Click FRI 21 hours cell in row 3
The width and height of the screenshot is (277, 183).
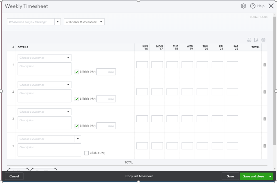tap(217, 119)
